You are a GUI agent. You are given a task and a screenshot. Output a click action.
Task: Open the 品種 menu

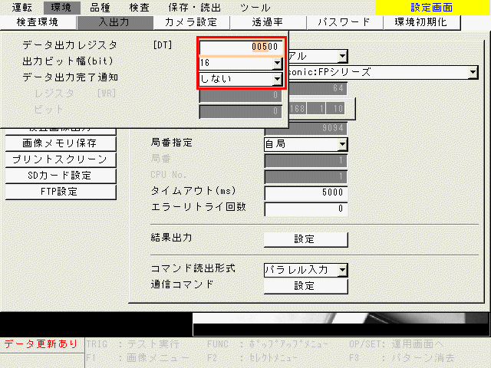[100, 7]
